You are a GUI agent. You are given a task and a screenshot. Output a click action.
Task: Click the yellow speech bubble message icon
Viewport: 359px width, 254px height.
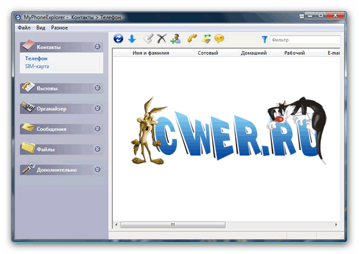[219, 38]
